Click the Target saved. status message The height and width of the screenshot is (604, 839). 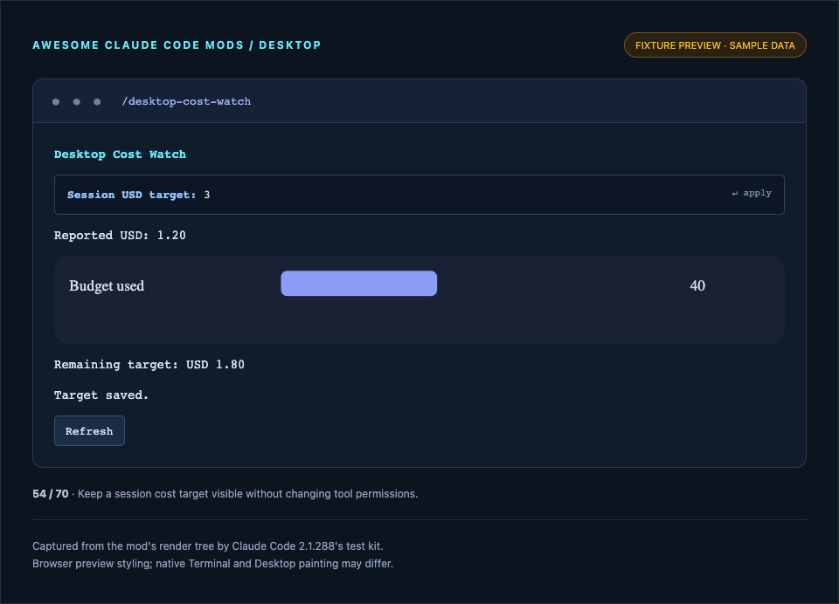tap(101, 395)
